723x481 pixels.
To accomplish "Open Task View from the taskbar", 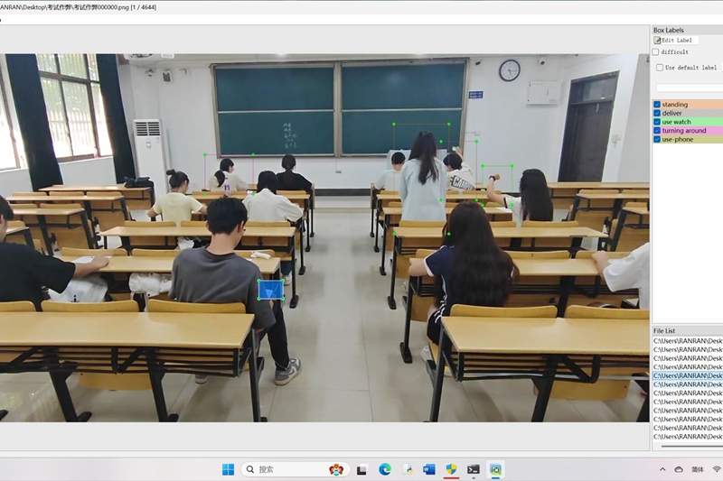I will pyautogui.click(x=362, y=469).
